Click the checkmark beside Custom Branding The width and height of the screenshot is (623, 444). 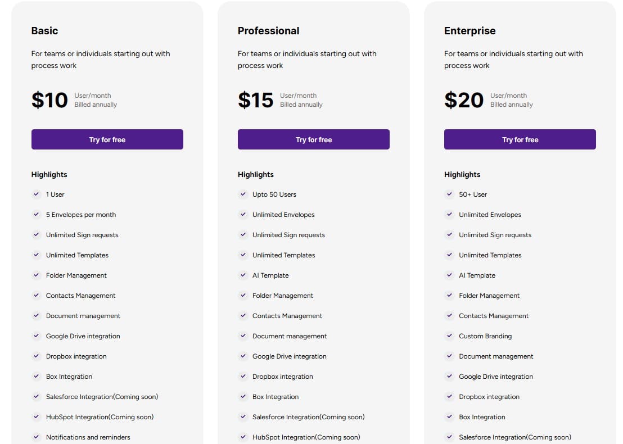click(x=449, y=336)
